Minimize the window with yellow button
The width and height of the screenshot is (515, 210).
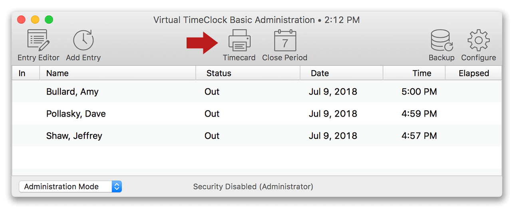(x=35, y=20)
